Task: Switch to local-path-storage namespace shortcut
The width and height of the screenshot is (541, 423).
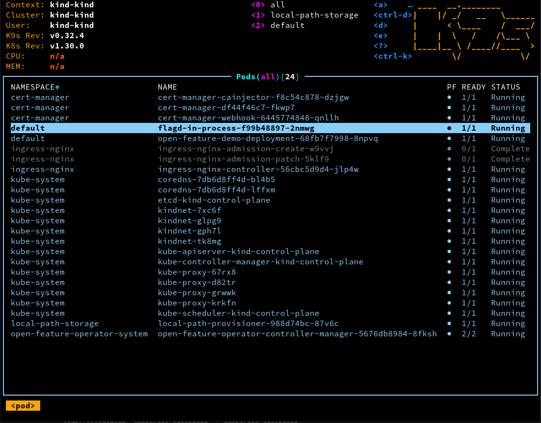Action: 304,15
